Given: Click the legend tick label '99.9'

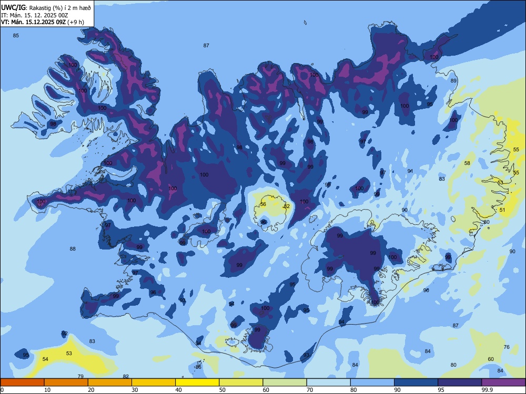Looking at the screenshot, I should click(487, 390).
